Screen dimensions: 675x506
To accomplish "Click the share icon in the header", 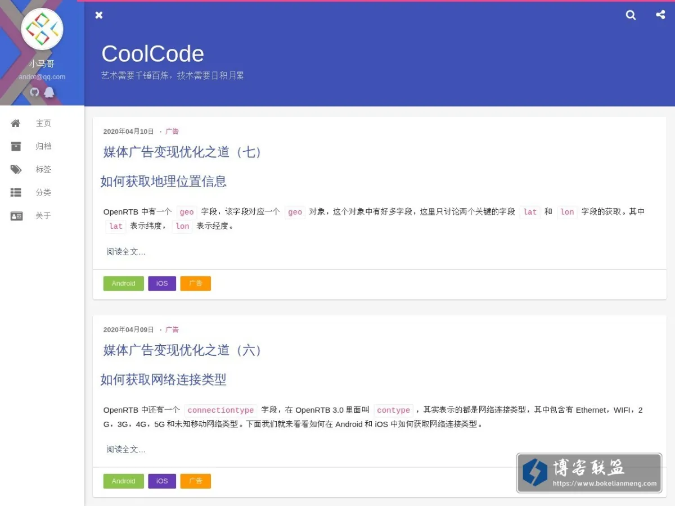I will point(660,15).
